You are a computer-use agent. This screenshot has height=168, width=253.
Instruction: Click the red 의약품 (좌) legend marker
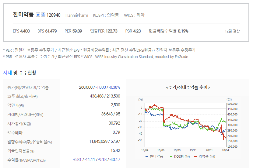coord(195,156)
